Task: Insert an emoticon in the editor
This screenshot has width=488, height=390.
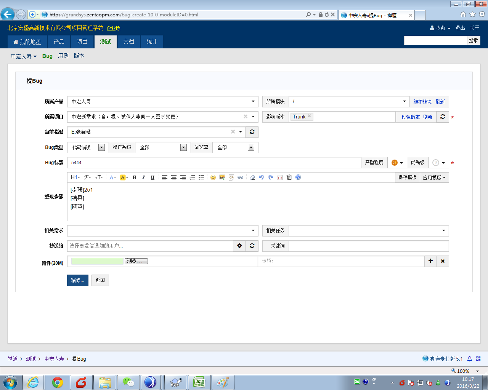Action: coord(213,177)
